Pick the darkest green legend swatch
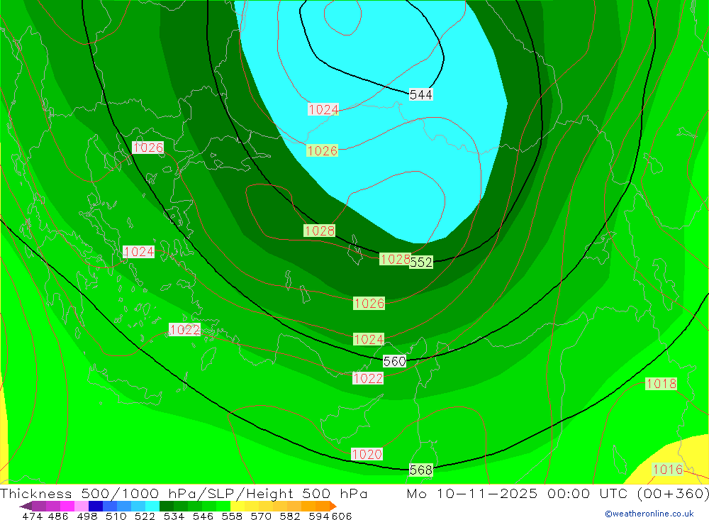Viewport: 709px width, 520px height. [x=167, y=506]
